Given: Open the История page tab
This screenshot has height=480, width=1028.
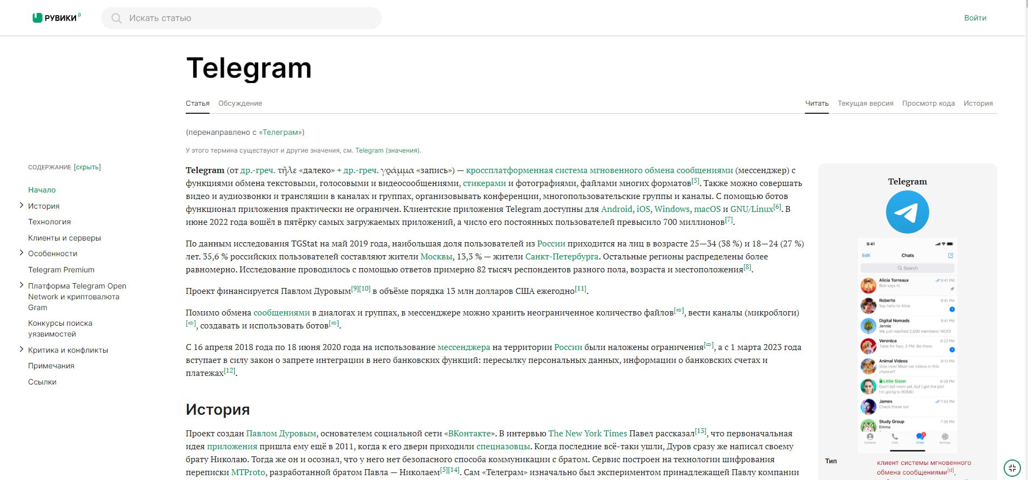Looking at the screenshot, I should (x=978, y=103).
